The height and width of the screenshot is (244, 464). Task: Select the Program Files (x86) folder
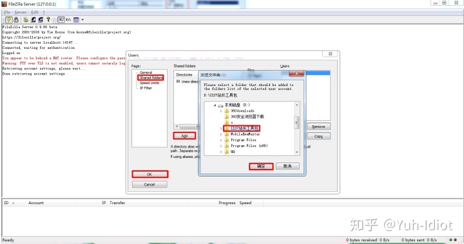click(249, 146)
